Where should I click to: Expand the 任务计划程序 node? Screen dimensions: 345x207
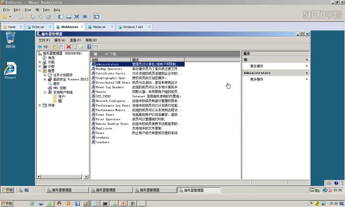(x=45, y=75)
